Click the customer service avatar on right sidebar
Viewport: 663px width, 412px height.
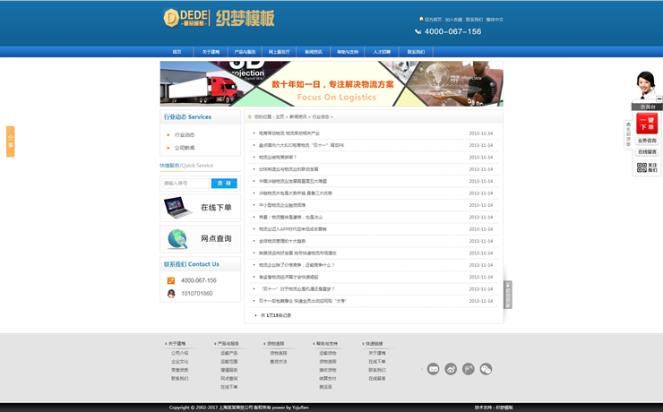click(x=644, y=86)
